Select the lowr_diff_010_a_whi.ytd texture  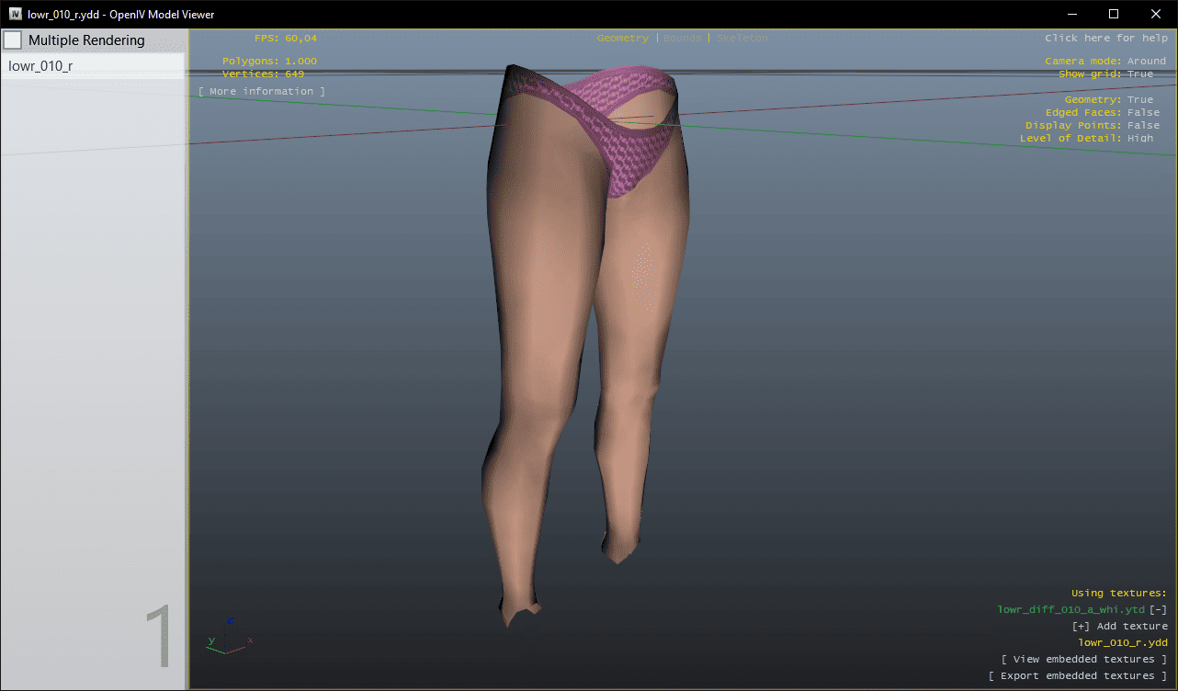coord(1070,609)
